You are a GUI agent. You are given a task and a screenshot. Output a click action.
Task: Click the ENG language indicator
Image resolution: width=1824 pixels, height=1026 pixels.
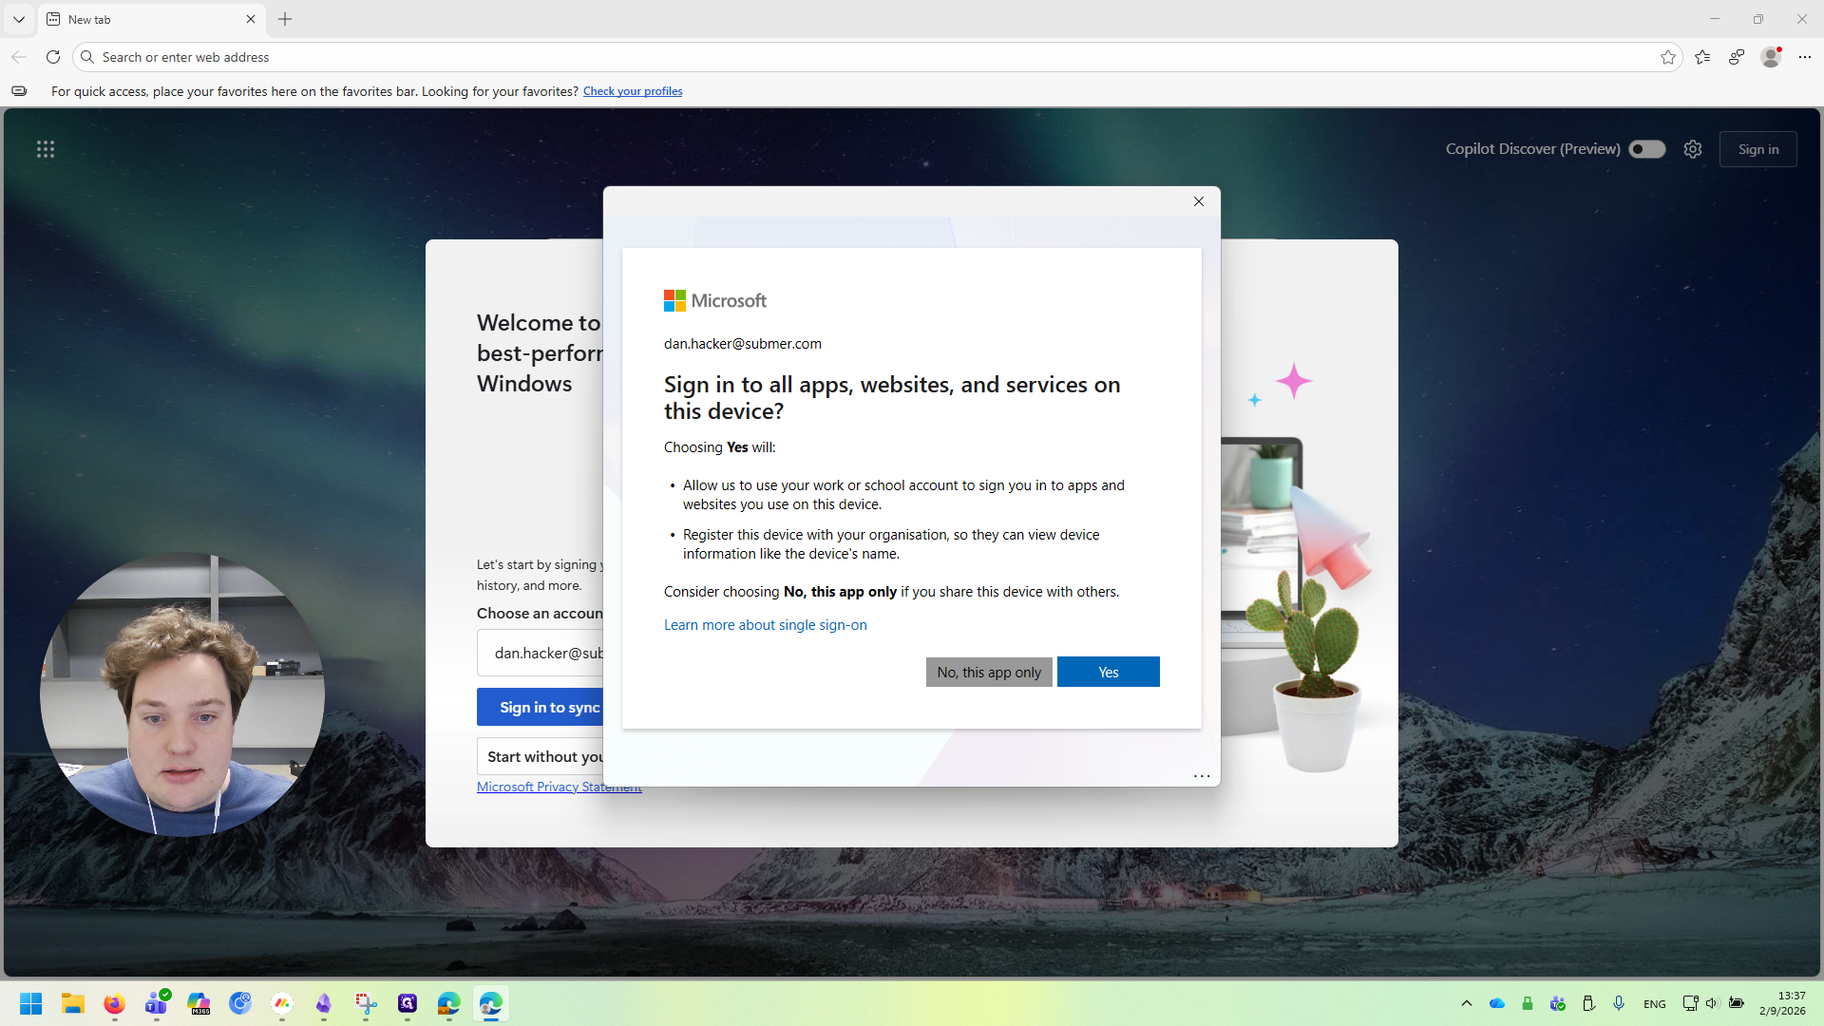1655,1004
